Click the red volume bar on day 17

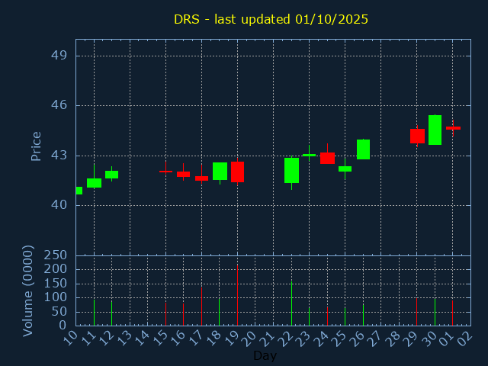coord(201,307)
